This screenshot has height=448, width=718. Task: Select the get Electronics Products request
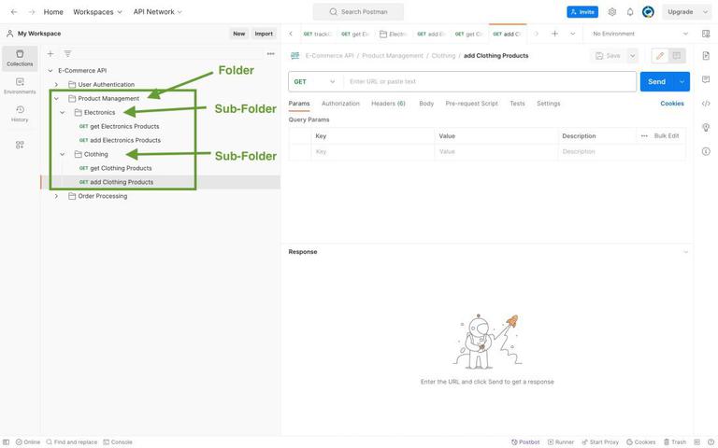click(x=119, y=127)
